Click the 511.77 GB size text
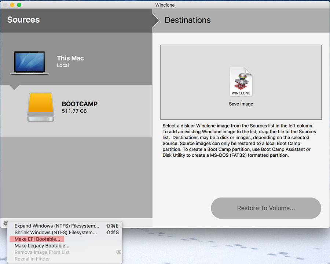 [74, 111]
